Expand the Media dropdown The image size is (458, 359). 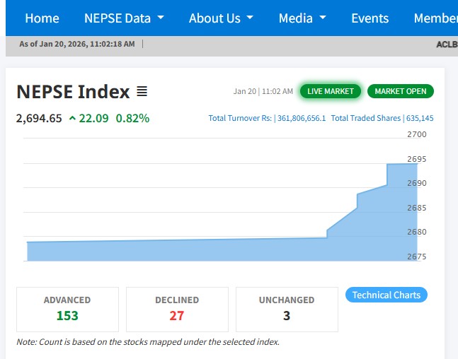tap(302, 18)
